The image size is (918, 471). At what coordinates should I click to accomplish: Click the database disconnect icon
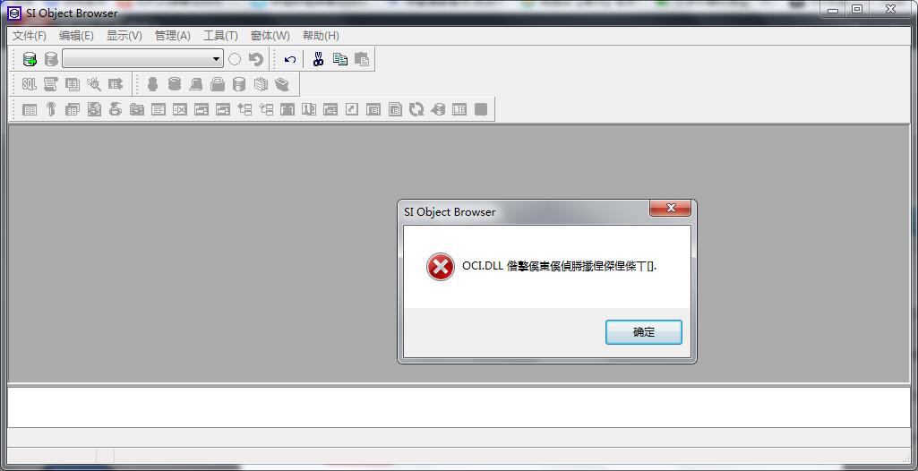coord(51,59)
